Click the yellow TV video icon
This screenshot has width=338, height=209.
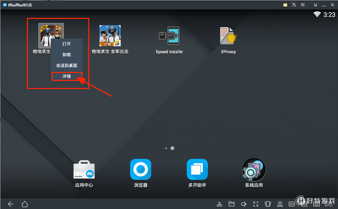[x=285, y=5]
